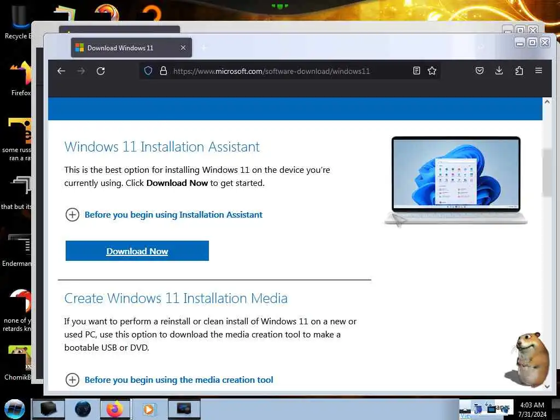
Task: Click the page scrollbar up arrow
Action: pyautogui.click(x=547, y=102)
